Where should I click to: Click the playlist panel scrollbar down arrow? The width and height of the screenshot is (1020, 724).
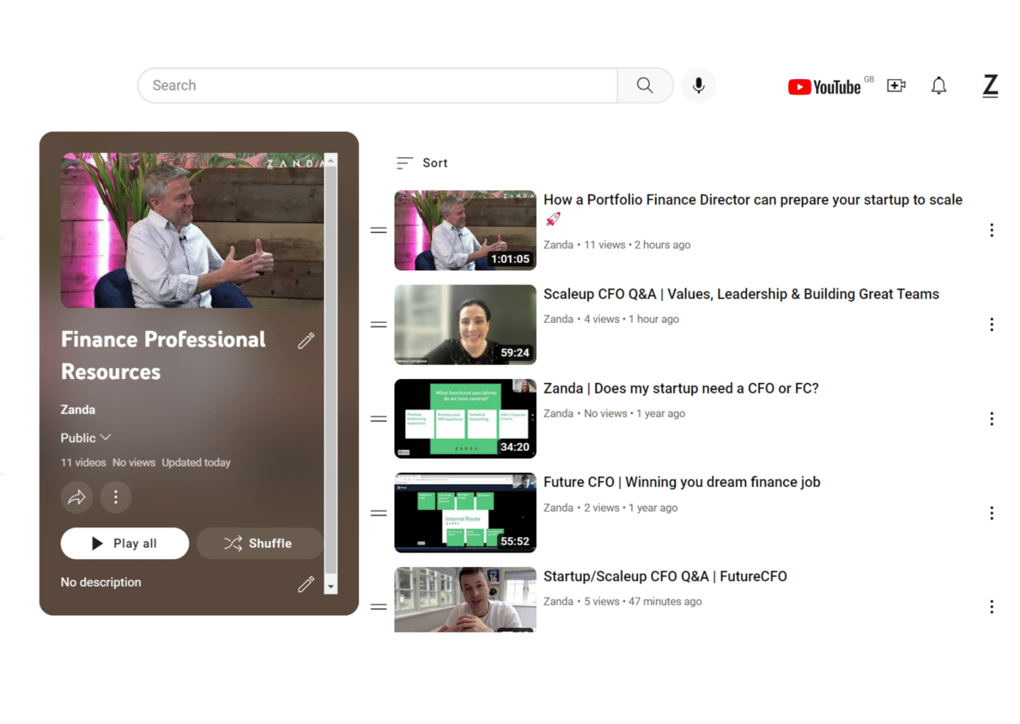pyautogui.click(x=331, y=587)
